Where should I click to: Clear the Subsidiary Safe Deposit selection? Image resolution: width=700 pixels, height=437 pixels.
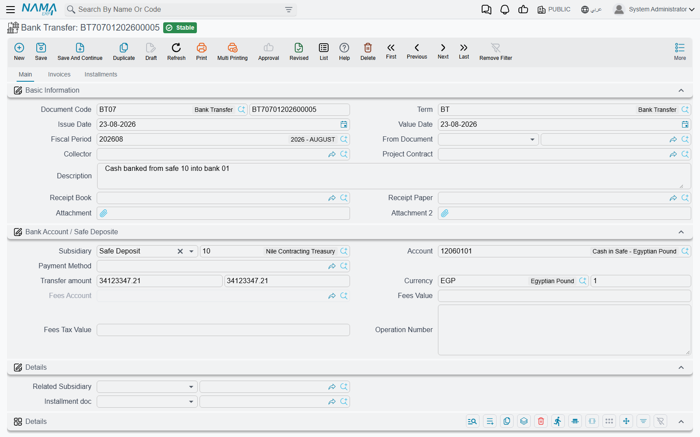(x=180, y=251)
